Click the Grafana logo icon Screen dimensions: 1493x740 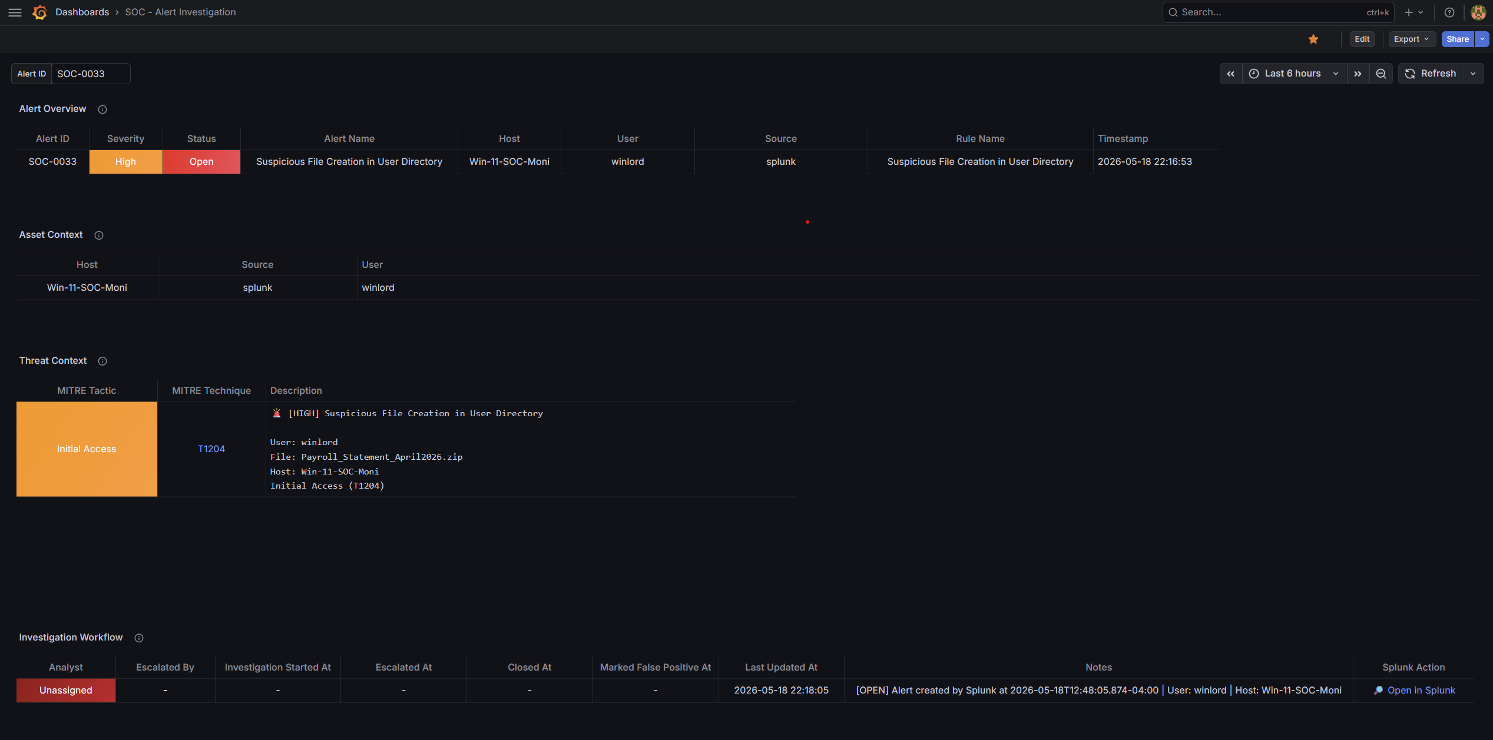39,12
